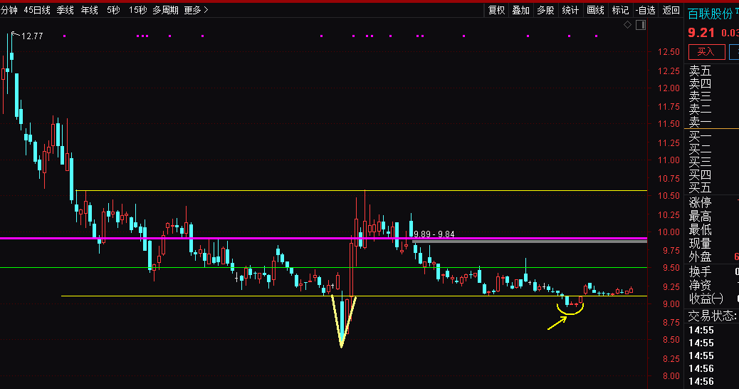Switch to the 年线 yearly period

[90, 10]
